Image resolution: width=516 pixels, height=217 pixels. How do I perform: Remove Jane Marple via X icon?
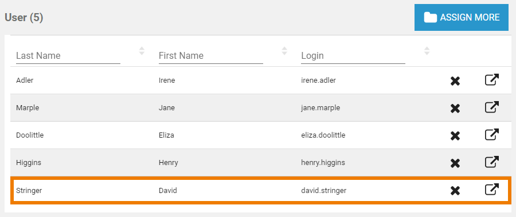click(455, 108)
